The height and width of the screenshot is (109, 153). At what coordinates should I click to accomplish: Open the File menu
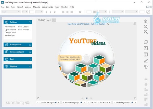coord(3,7)
